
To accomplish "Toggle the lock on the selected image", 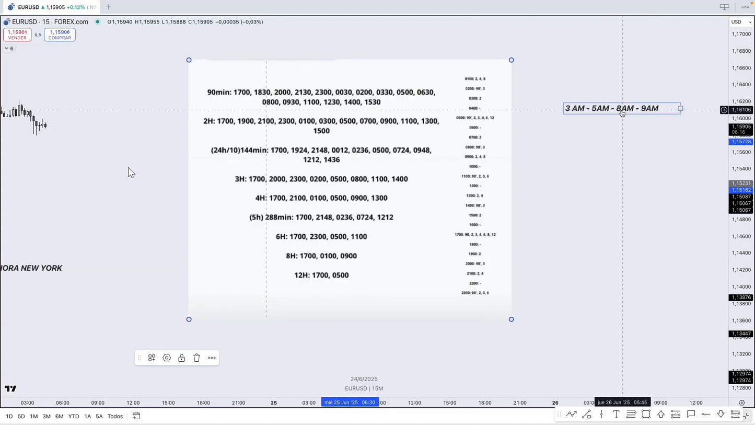I will 181,358.
